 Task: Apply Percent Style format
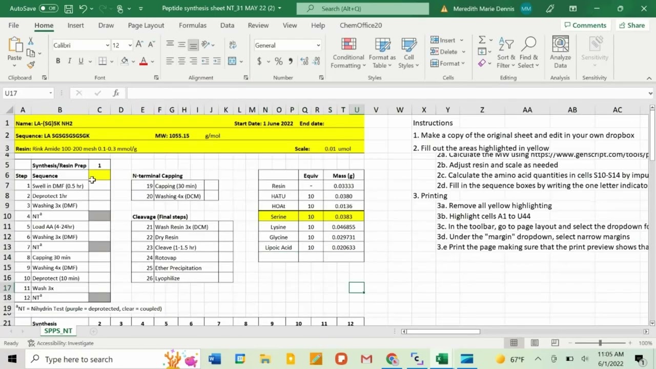(x=278, y=61)
